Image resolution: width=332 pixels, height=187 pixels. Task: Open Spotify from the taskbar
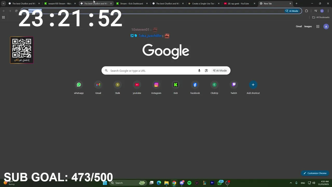click(x=189, y=183)
